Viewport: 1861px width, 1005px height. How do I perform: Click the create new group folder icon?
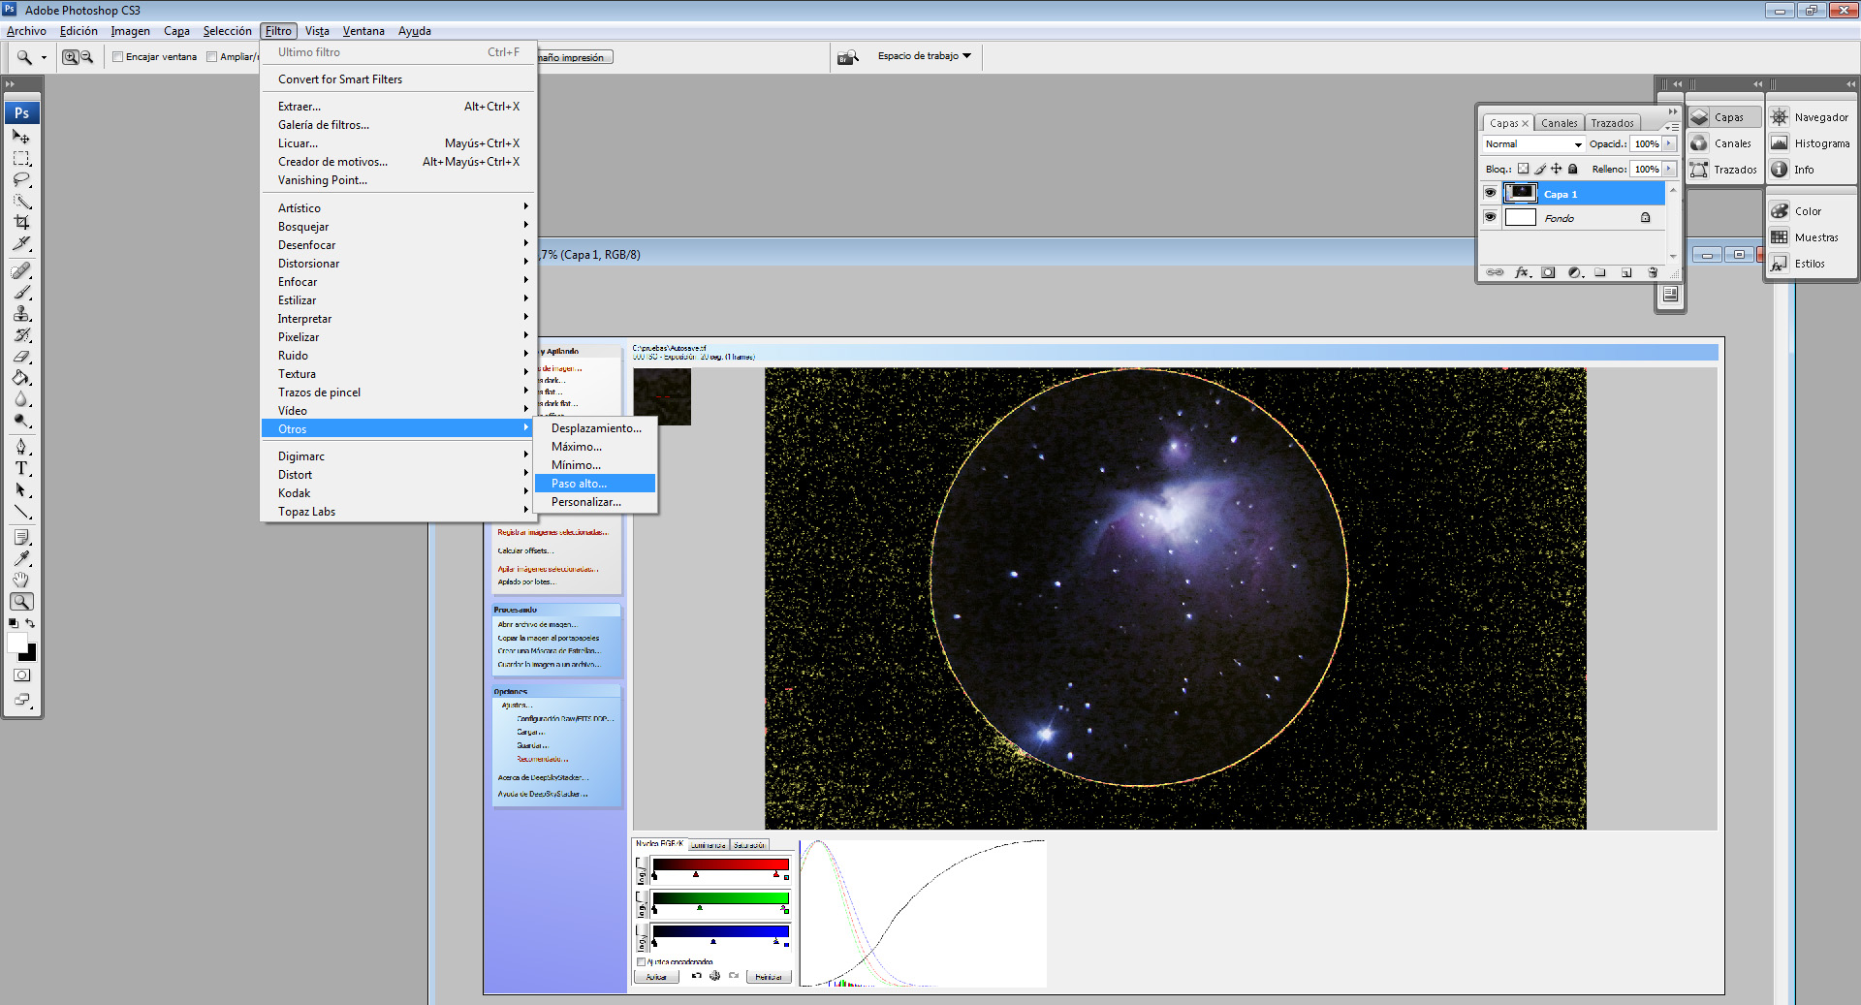point(1600,272)
